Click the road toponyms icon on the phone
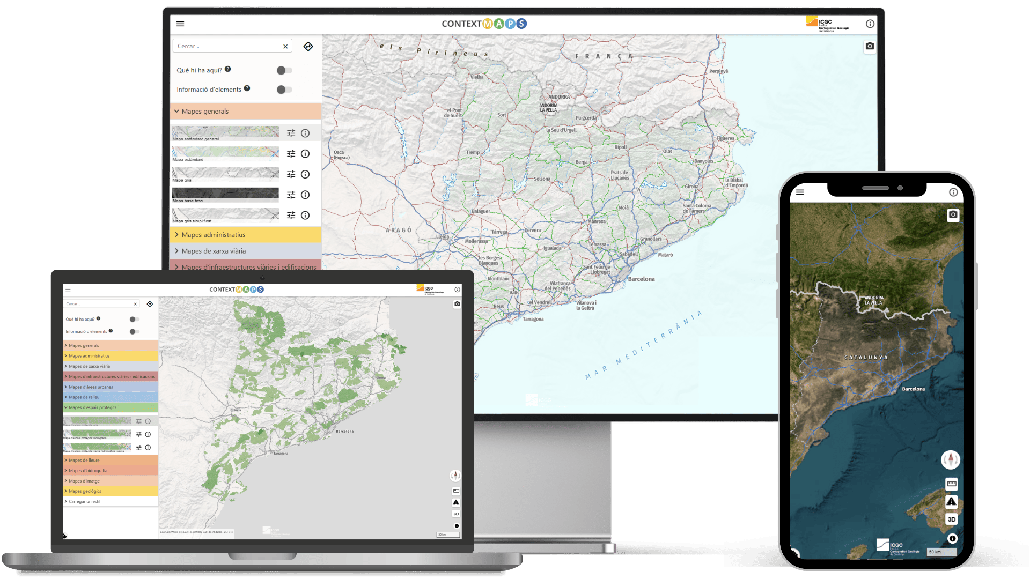Viewport: 1030px width, 579px height. coord(951,502)
